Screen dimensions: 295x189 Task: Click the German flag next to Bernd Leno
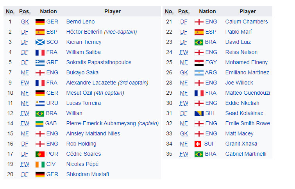click(40, 22)
